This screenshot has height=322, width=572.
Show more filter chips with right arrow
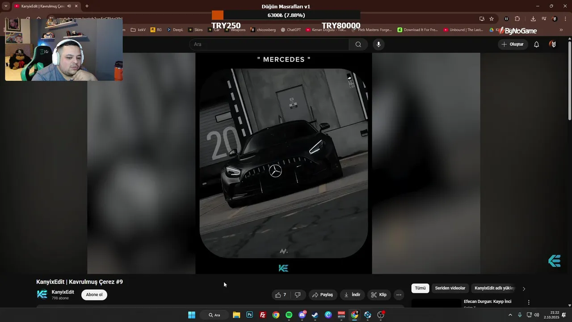pyautogui.click(x=524, y=288)
